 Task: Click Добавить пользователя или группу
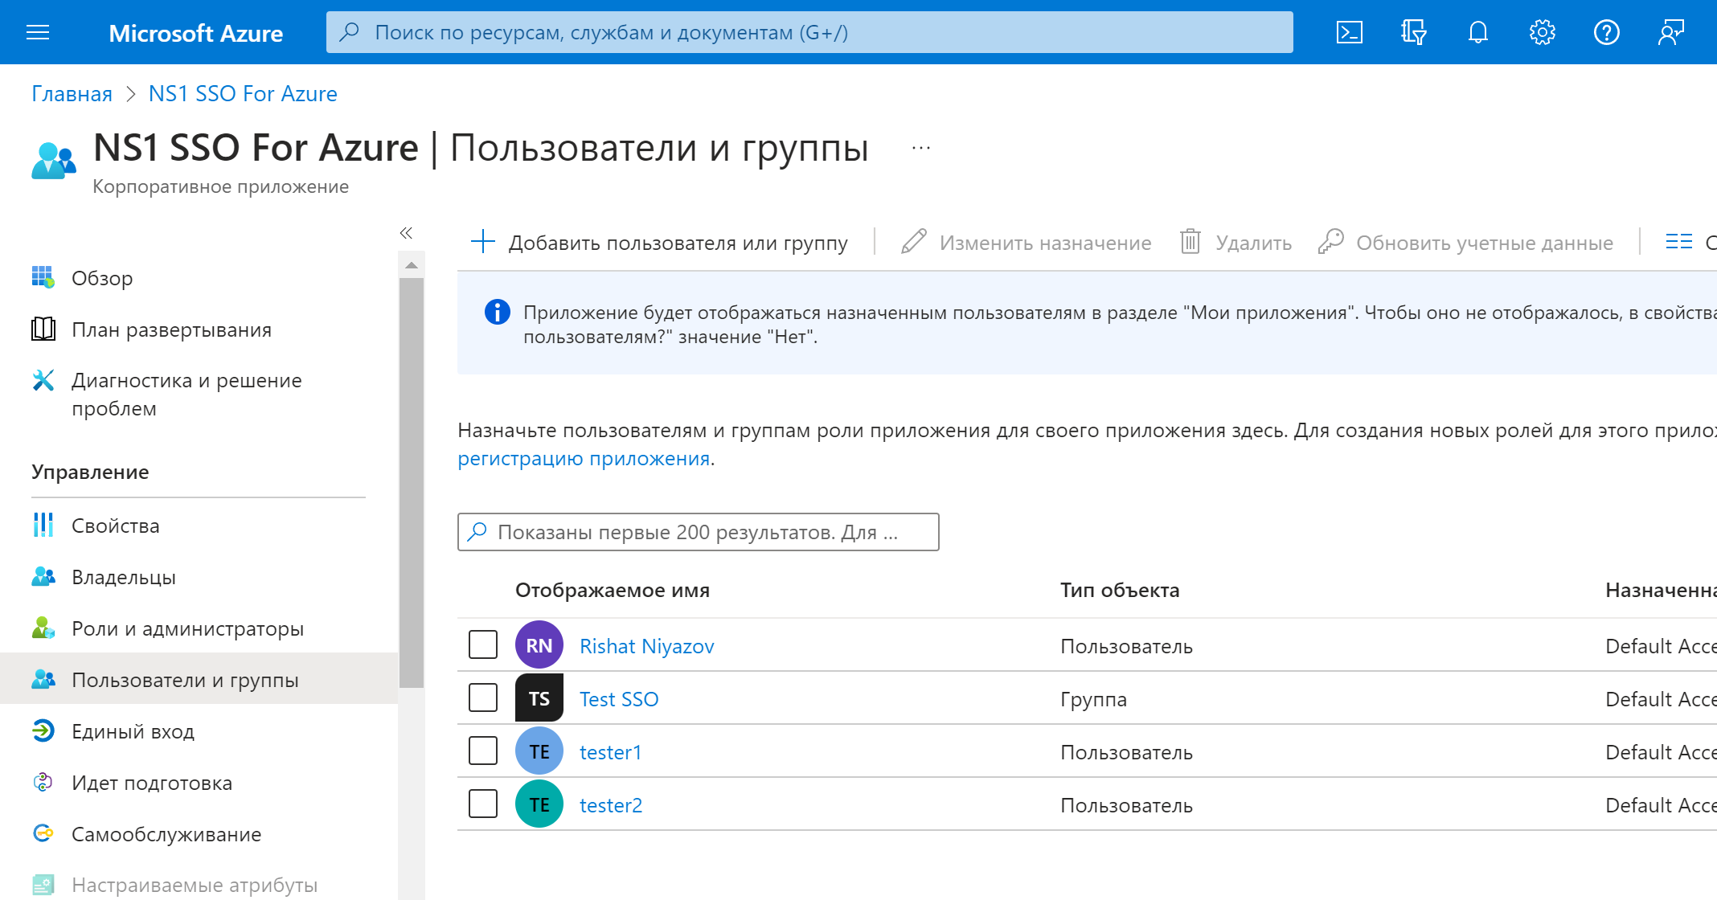pyautogui.click(x=659, y=243)
